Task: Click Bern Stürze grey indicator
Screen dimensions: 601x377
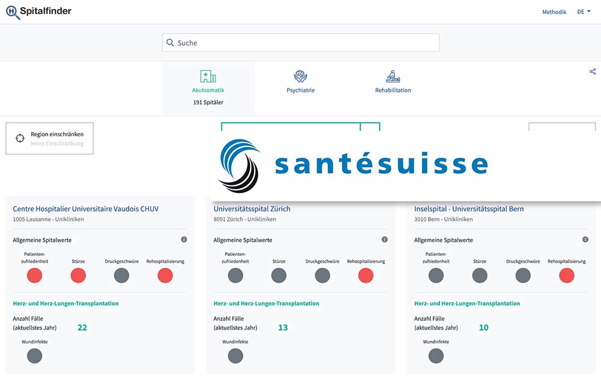Action: [x=480, y=276]
